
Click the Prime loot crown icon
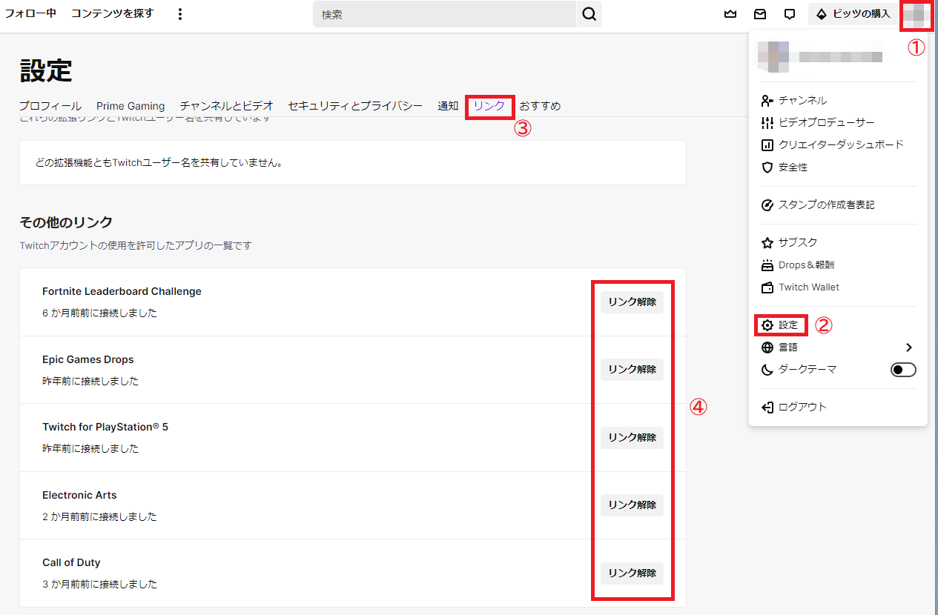click(730, 14)
